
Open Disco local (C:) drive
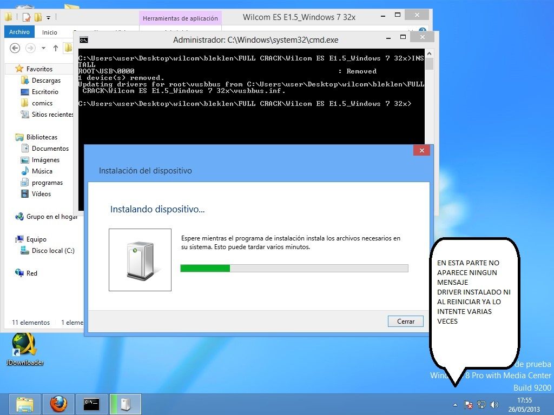53,251
